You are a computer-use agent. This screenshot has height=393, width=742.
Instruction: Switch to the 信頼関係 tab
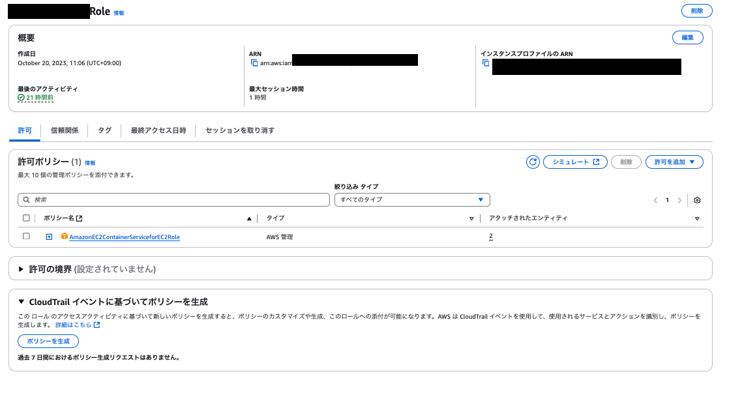(x=65, y=130)
